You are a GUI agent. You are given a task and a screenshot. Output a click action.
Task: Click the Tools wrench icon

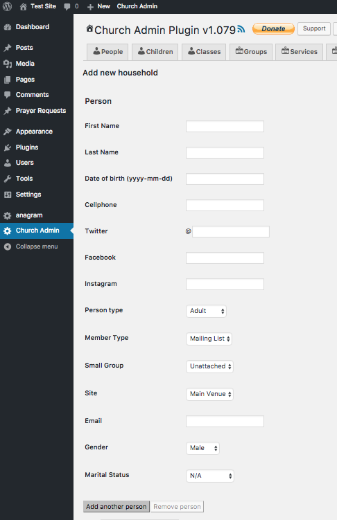click(x=8, y=179)
